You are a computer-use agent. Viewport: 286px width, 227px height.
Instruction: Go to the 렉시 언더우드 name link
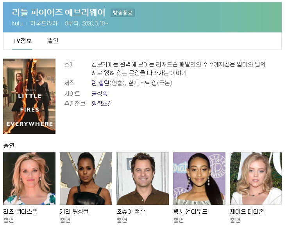(190, 212)
